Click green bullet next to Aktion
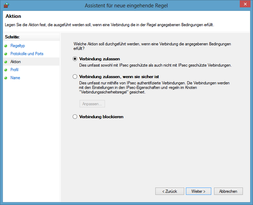The image size is (253, 205). tap(6, 62)
